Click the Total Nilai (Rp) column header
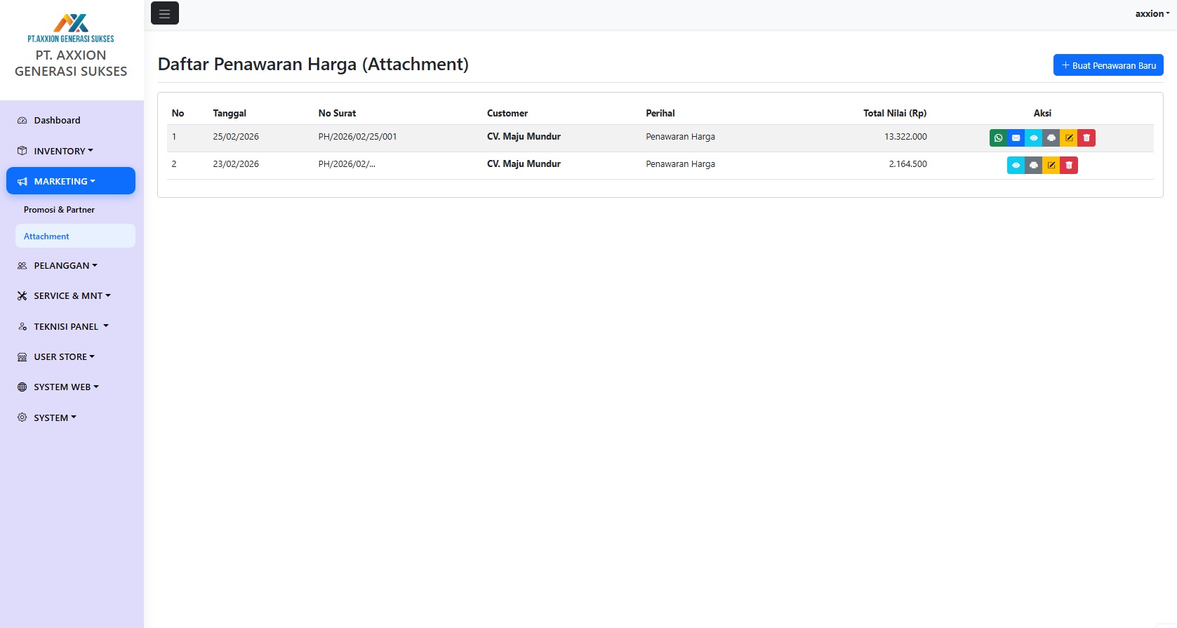This screenshot has width=1177, height=628. click(895, 113)
